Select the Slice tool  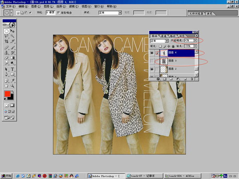coord(12,41)
